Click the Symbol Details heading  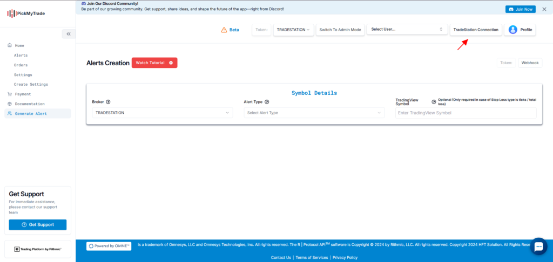pyautogui.click(x=314, y=93)
